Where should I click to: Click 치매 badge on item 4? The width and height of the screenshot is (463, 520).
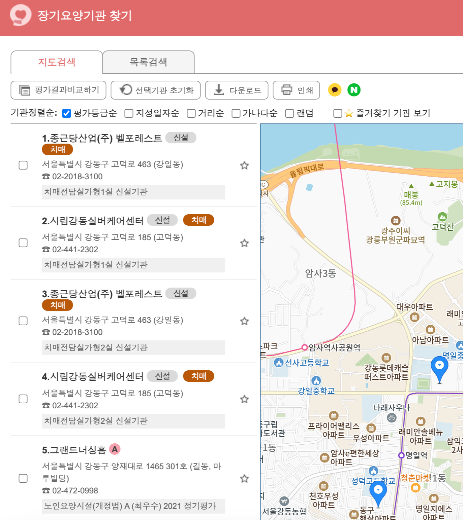tap(198, 376)
